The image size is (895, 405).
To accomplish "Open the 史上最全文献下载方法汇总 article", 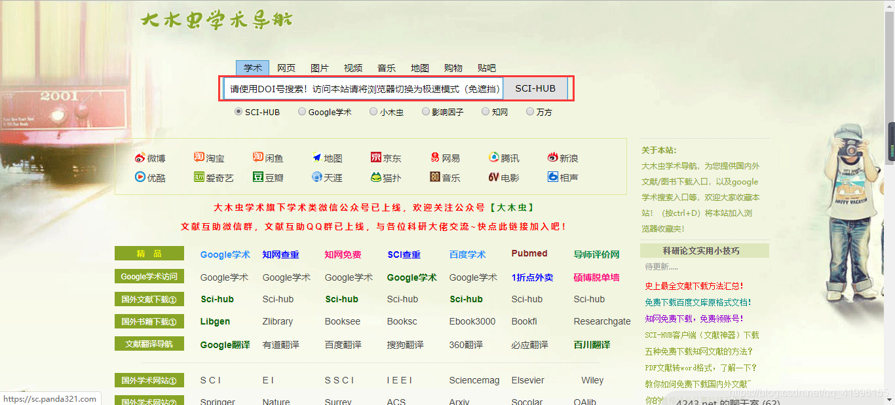I will click(x=695, y=286).
